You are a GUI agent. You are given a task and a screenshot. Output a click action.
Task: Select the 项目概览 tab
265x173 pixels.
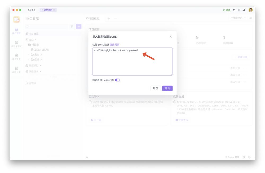[x=93, y=18]
